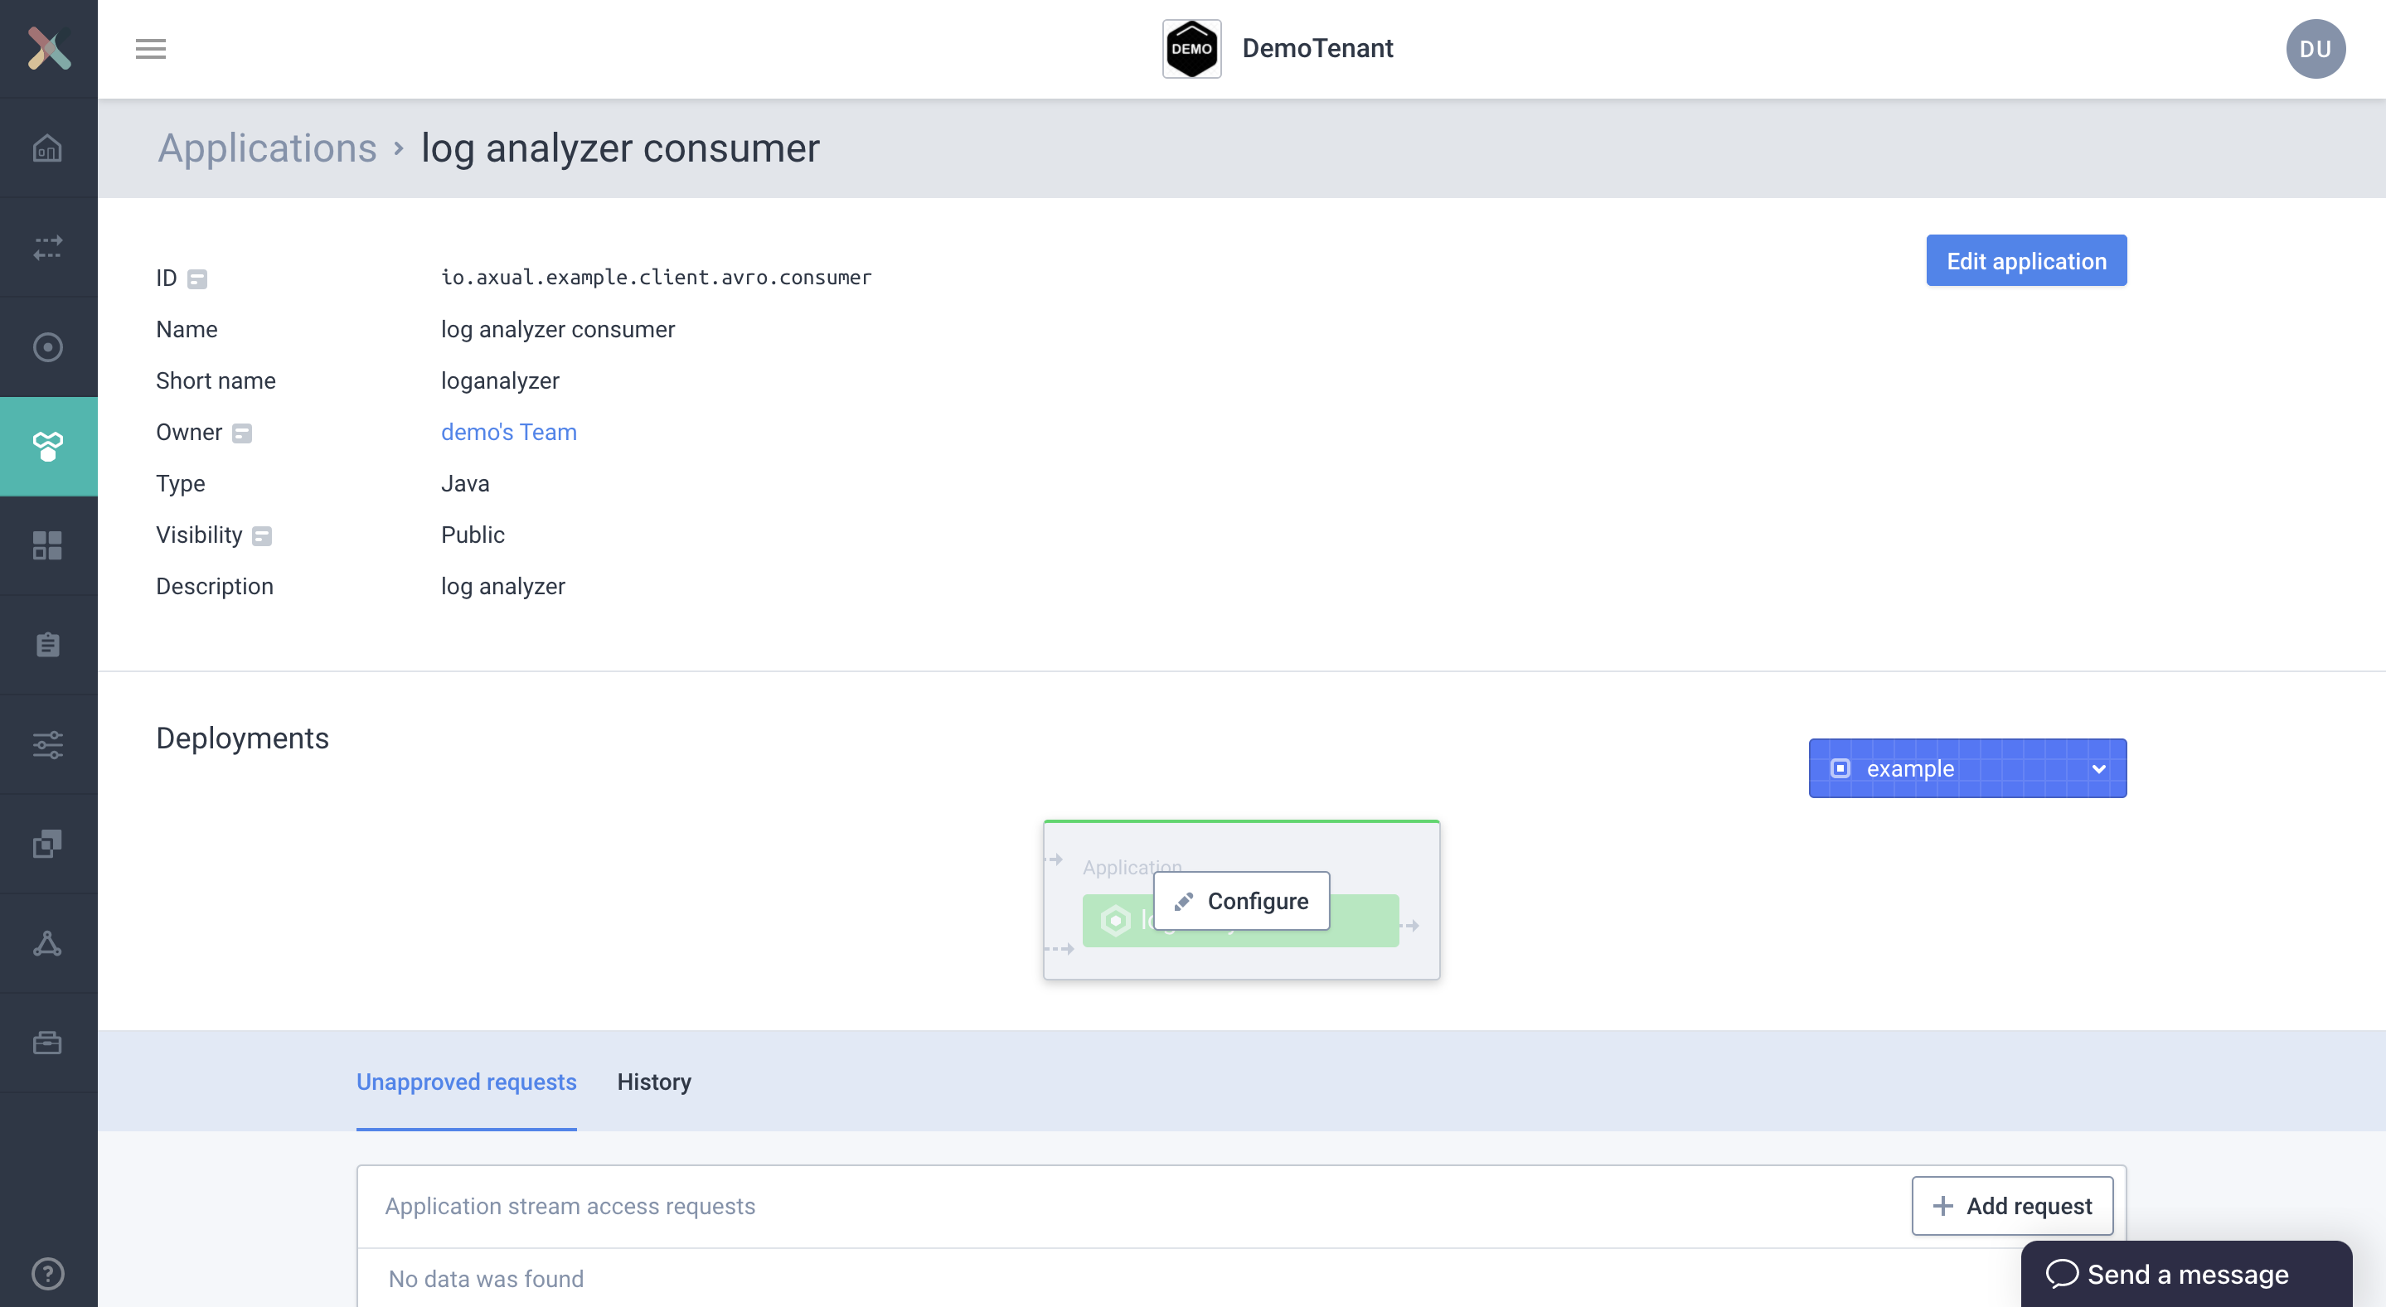Switch to History tab
This screenshot has width=2386, height=1307.
click(x=653, y=1082)
